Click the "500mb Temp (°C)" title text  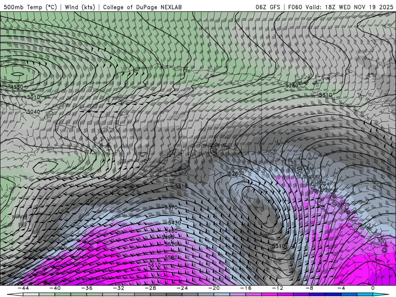click(x=30, y=7)
